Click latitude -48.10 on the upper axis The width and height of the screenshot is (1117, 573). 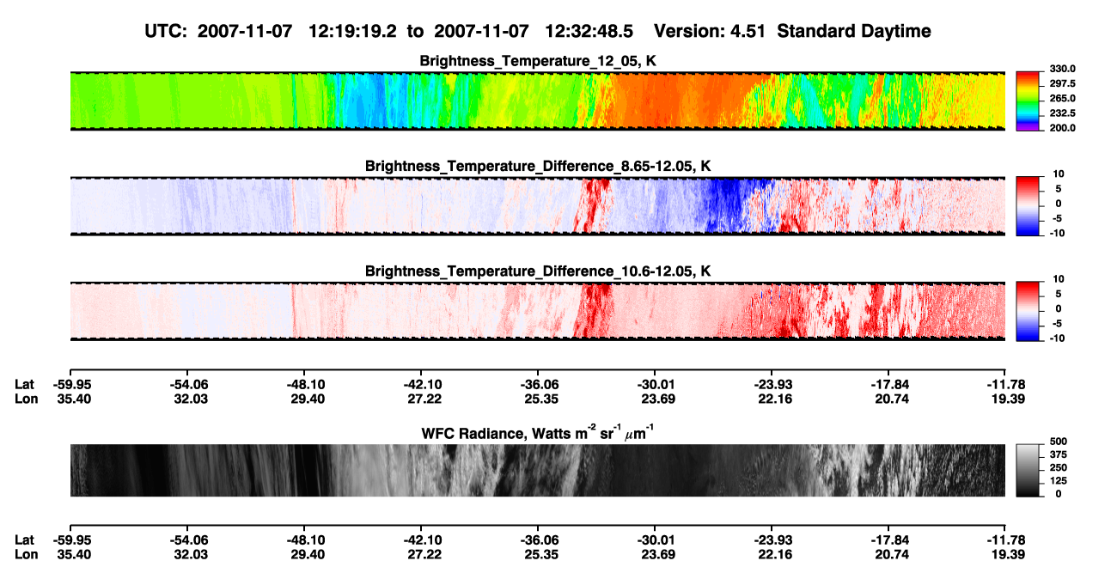click(305, 384)
